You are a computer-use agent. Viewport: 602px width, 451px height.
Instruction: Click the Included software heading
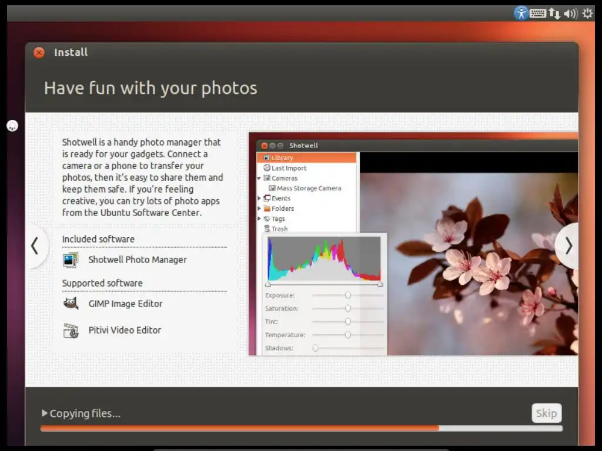click(98, 239)
